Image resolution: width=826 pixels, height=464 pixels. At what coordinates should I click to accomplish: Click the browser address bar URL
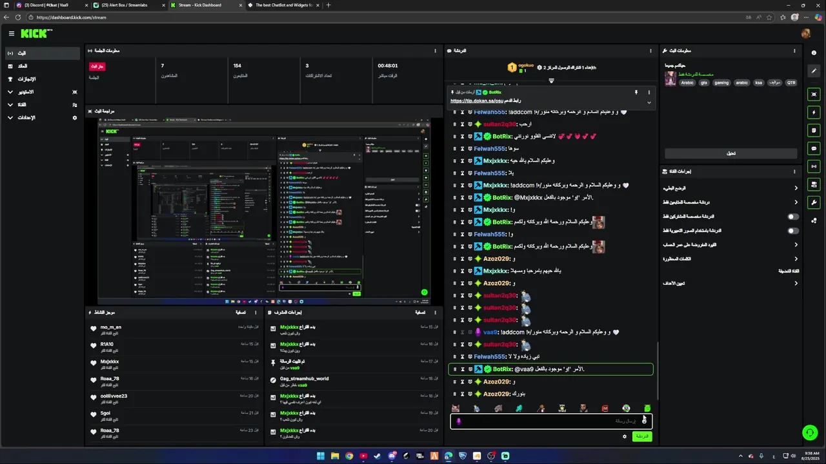71,17
